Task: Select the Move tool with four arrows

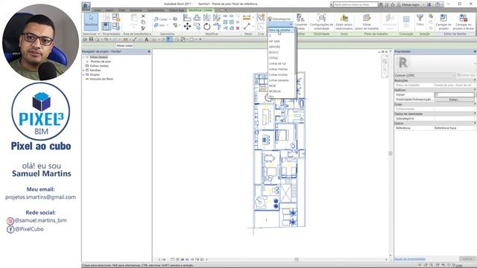Action: [x=187, y=27]
